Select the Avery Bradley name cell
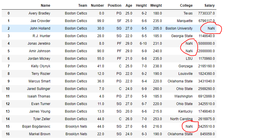 point(39,13)
